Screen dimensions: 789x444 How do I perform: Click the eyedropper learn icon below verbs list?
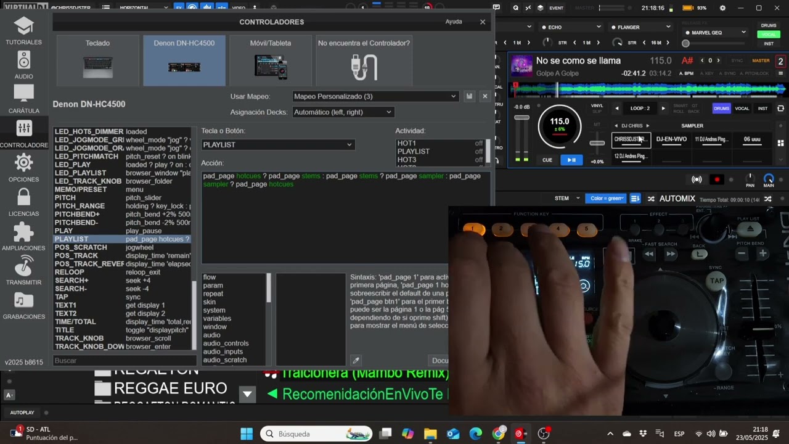[356, 360]
